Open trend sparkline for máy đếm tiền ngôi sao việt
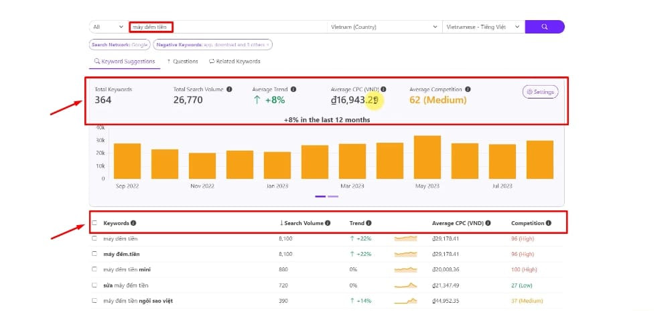This screenshot has height=335, width=670. 405,301
